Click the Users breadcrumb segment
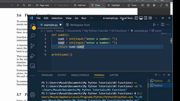The height and width of the screenshot is (101, 180). click(x=49, y=31)
